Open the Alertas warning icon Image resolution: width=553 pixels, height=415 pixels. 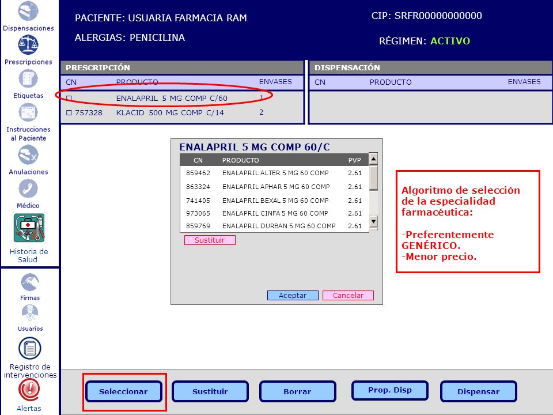coord(29,390)
